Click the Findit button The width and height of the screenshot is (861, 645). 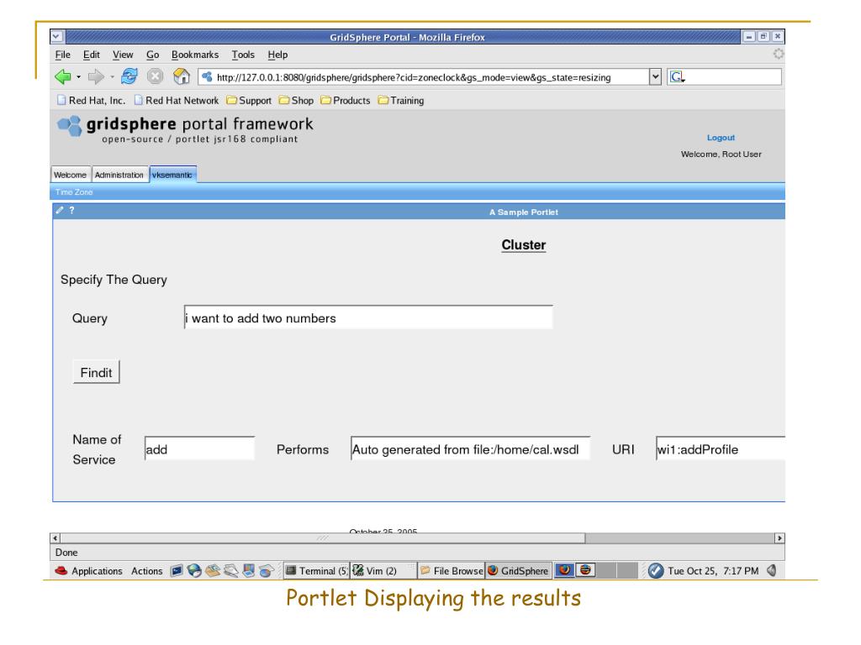point(96,372)
